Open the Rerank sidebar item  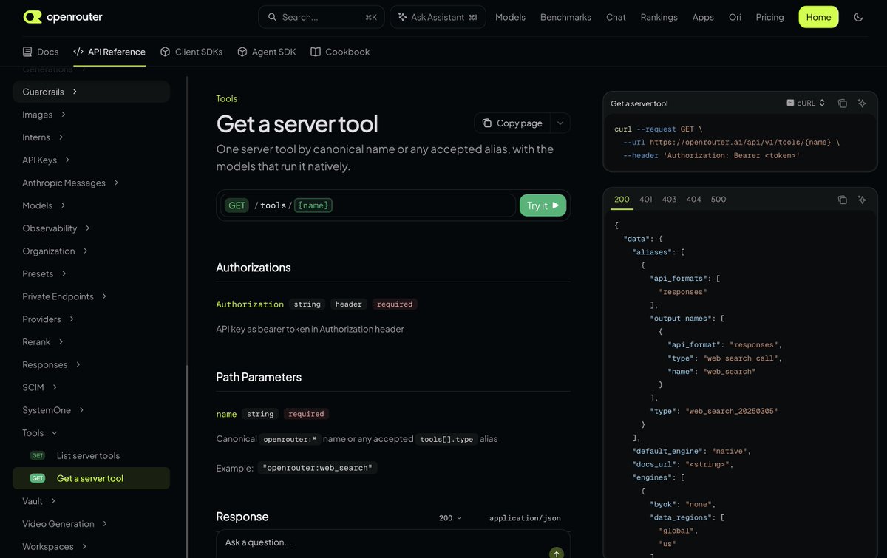43,342
